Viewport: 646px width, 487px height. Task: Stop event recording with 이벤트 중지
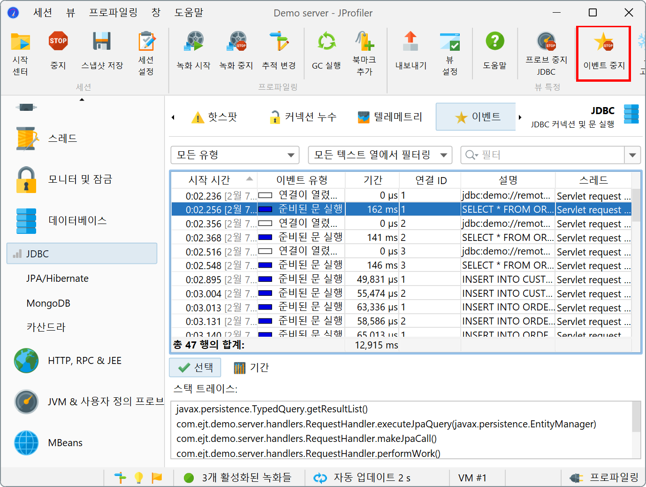click(x=604, y=53)
